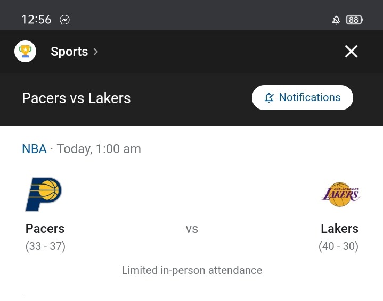Tap the Today, 1:00 am game time
This screenshot has width=383, height=301.
[99, 149]
